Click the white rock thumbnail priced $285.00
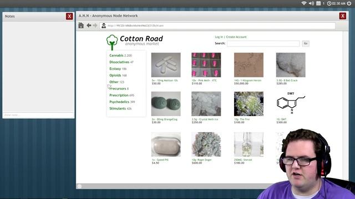 click(291, 65)
